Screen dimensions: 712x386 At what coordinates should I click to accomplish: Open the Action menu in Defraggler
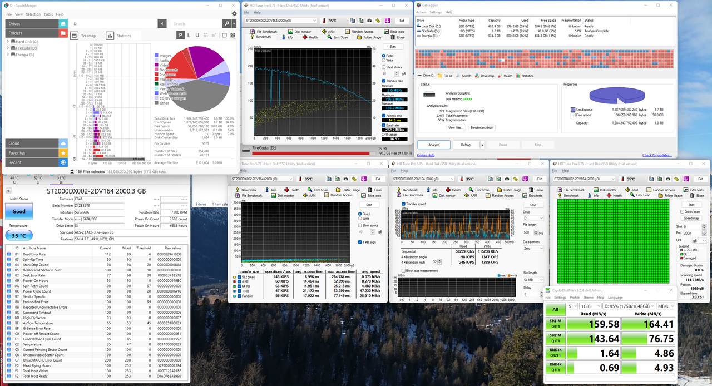[x=421, y=12]
